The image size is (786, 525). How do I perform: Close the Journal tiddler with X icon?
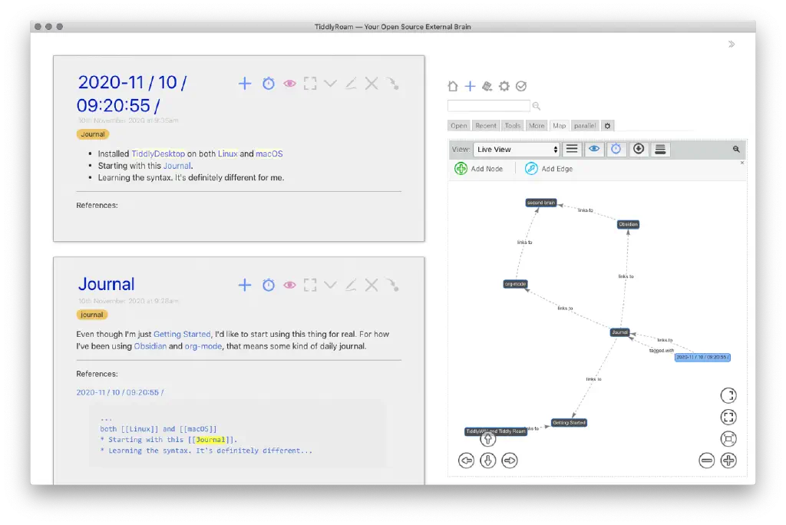(372, 285)
